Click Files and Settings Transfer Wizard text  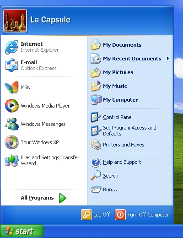pos(50,160)
